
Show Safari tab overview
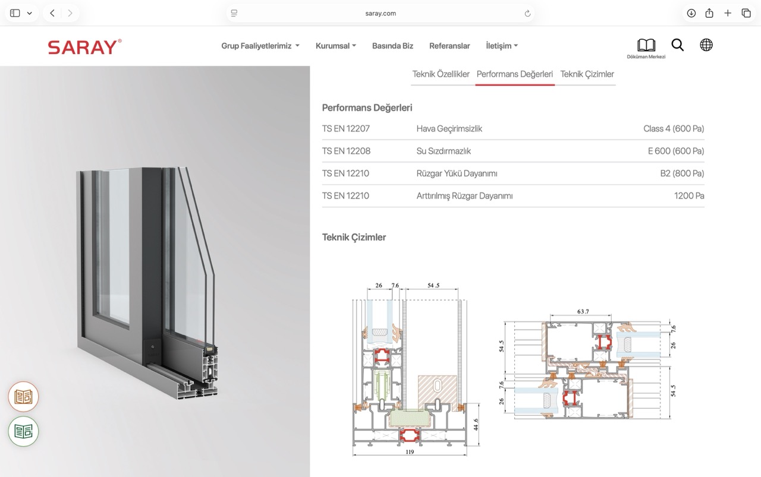(746, 13)
